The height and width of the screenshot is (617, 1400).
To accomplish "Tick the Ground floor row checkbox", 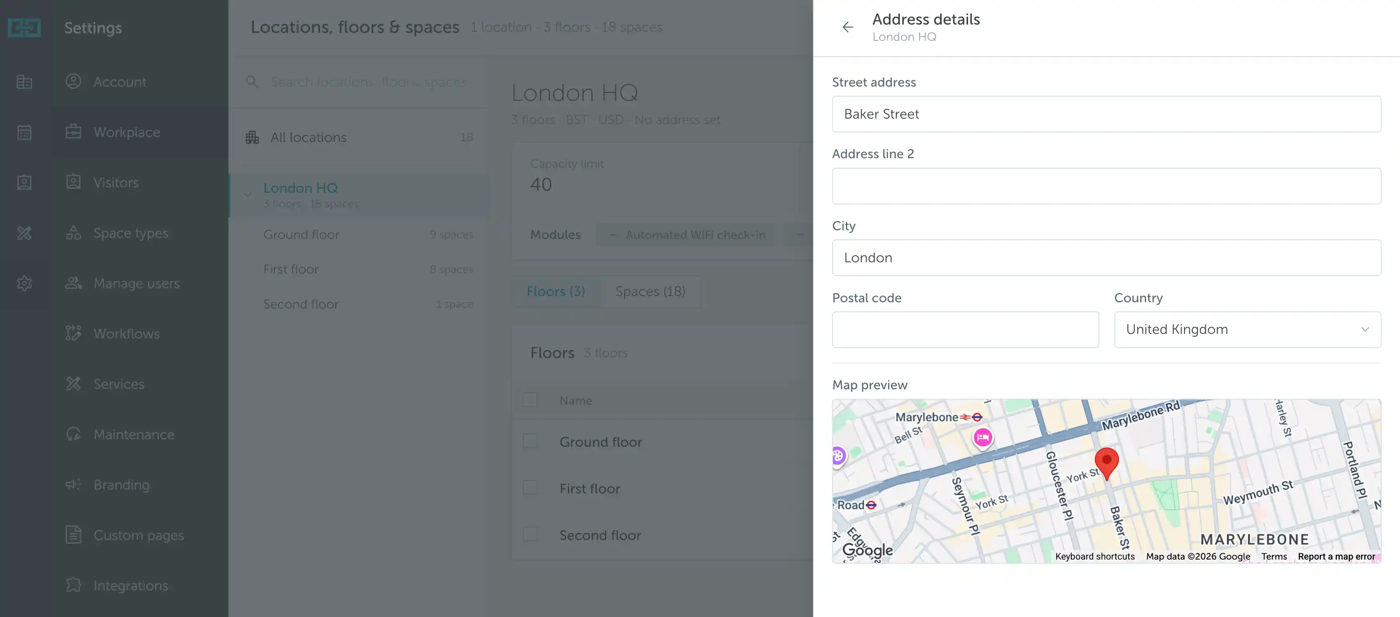I will click(x=530, y=441).
